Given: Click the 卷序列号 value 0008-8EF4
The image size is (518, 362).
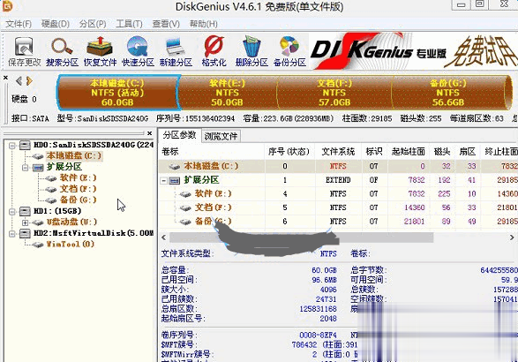Looking at the screenshot, I should [318, 335].
